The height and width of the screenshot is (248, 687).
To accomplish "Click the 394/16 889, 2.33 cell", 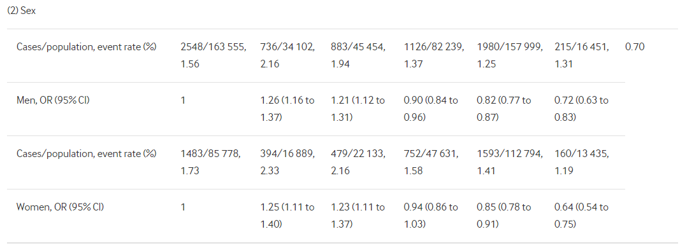I will (x=287, y=162).
